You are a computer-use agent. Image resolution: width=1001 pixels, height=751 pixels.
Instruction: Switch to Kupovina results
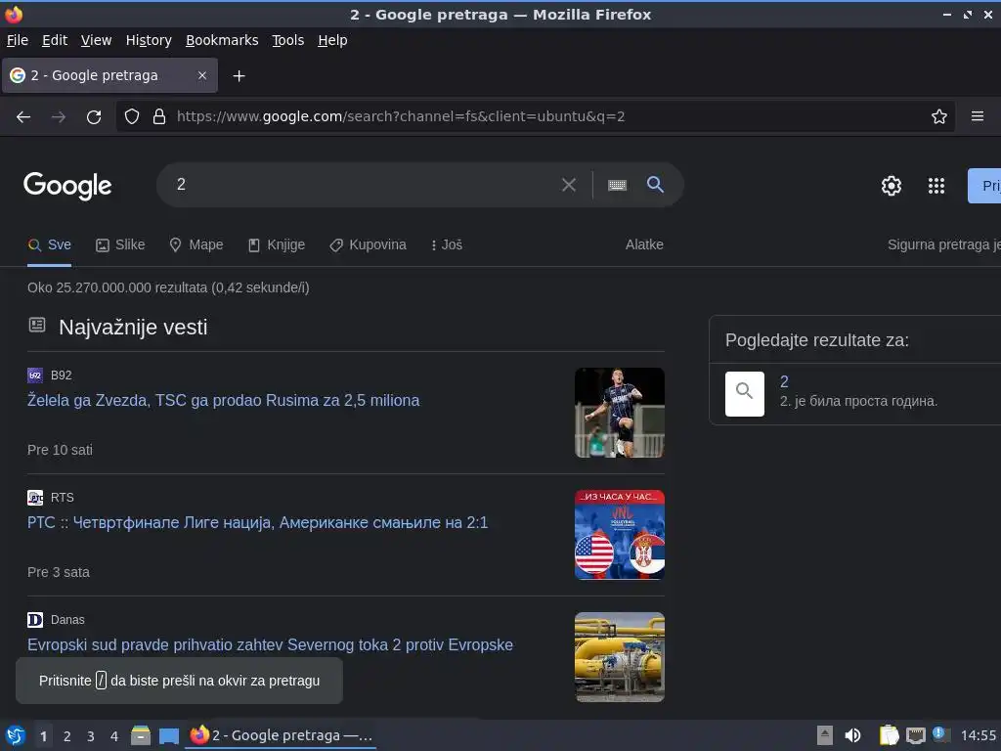tap(368, 244)
